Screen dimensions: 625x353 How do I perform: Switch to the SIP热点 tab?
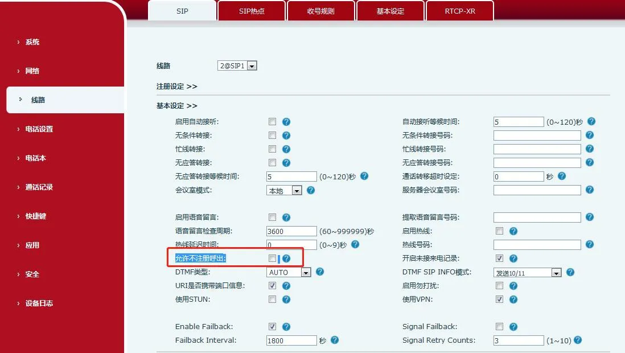251,10
